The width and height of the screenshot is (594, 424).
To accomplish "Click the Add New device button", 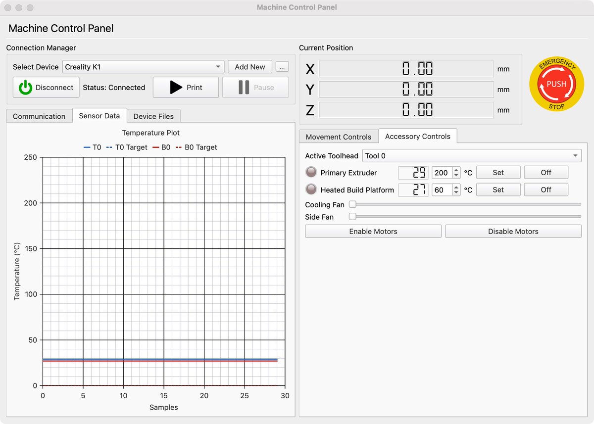I will point(250,67).
